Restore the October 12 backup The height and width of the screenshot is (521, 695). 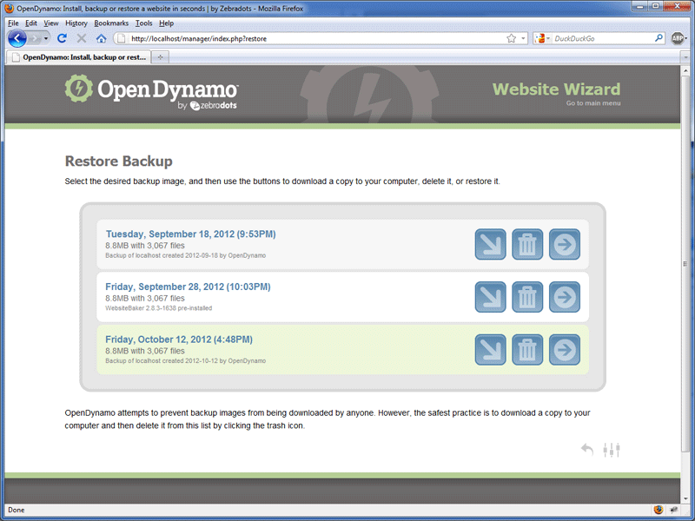click(565, 349)
